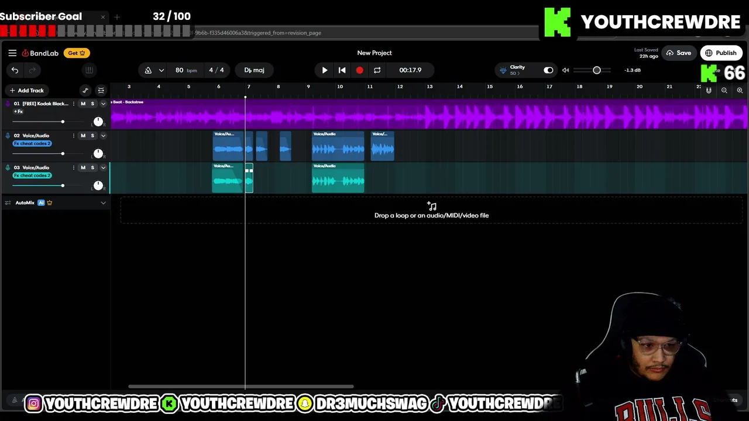Click the microphone icon of track 01

click(8, 103)
